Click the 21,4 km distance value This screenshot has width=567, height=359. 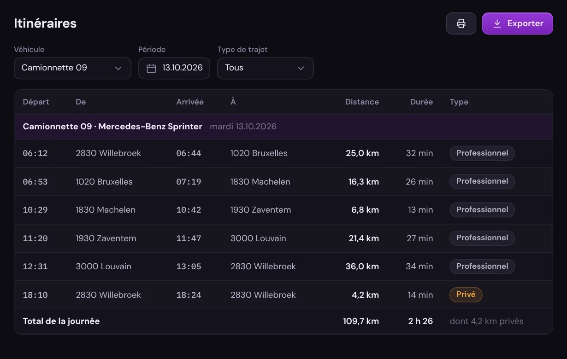364,238
